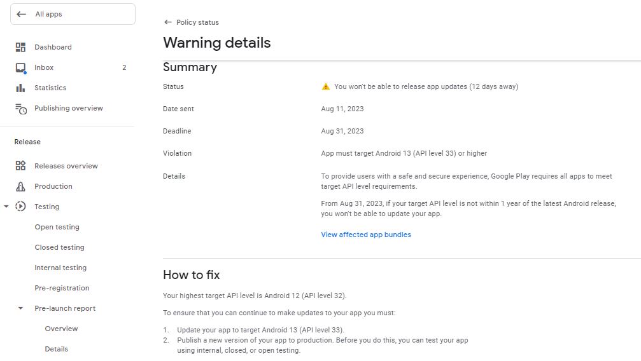Collapse the Testing section arrow

click(x=6, y=207)
